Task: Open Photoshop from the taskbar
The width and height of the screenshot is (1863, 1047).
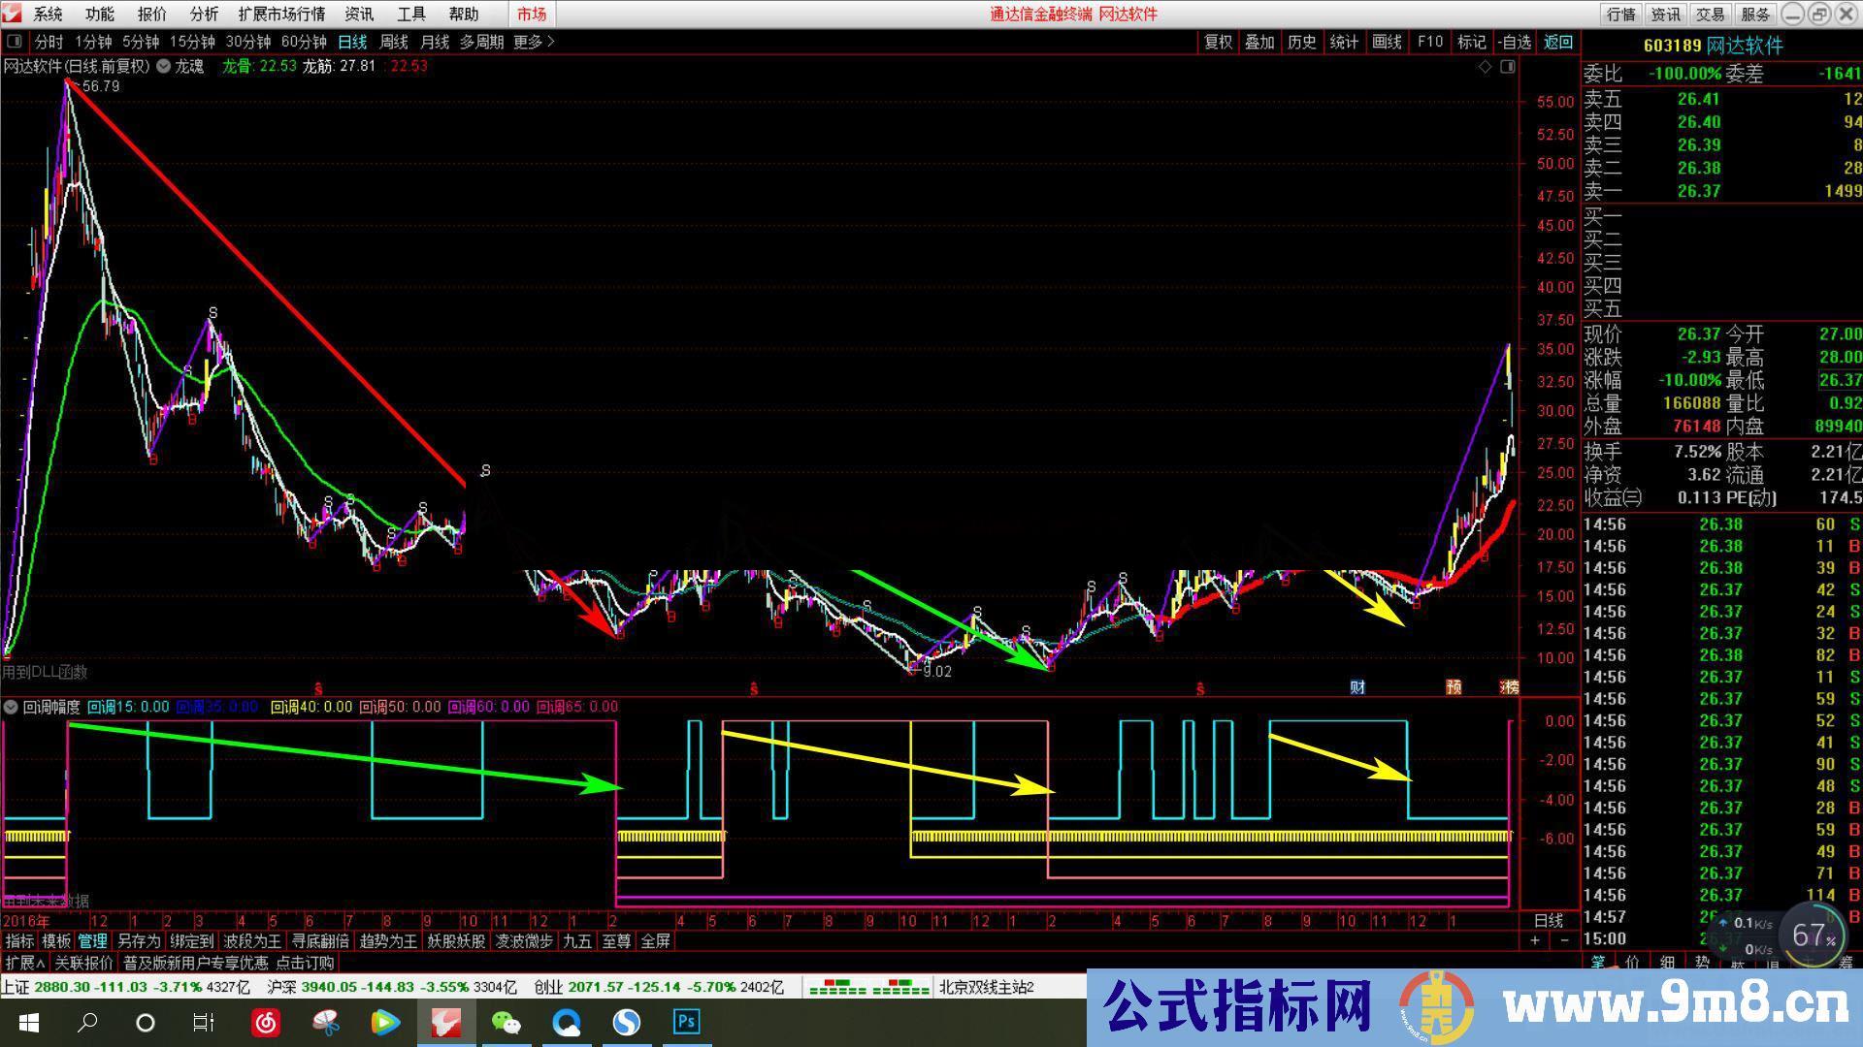Action: 687,1022
